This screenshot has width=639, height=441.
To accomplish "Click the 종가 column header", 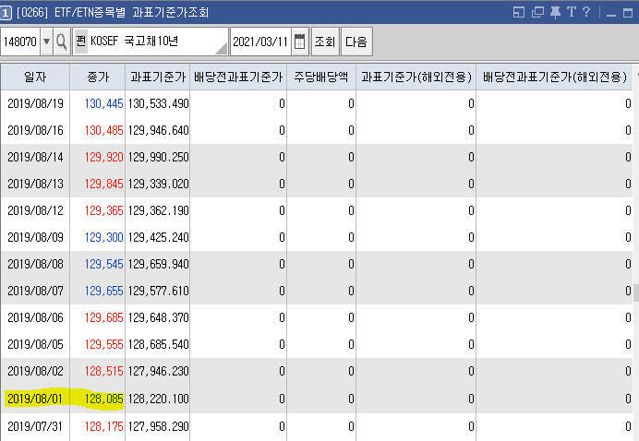I will tap(98, 77).
